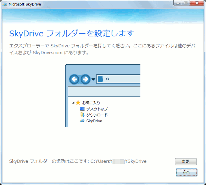Screen dimensions: 206x185
Task: Click the back arrow in the Explorer illustration
Action: coord(74,80)
